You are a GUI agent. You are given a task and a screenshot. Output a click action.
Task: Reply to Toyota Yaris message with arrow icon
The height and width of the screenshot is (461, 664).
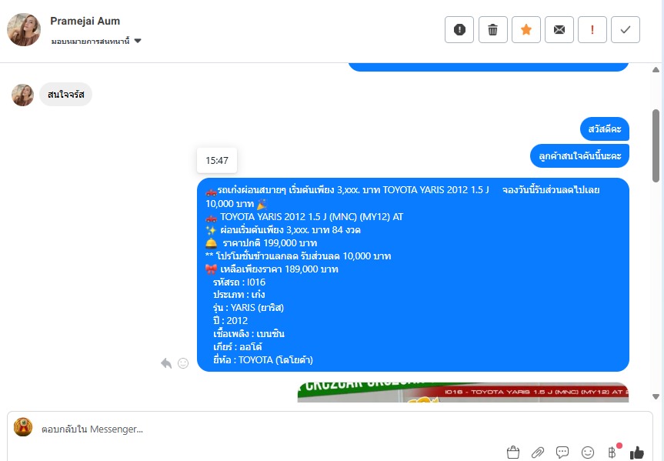click(x=166, y=363)
